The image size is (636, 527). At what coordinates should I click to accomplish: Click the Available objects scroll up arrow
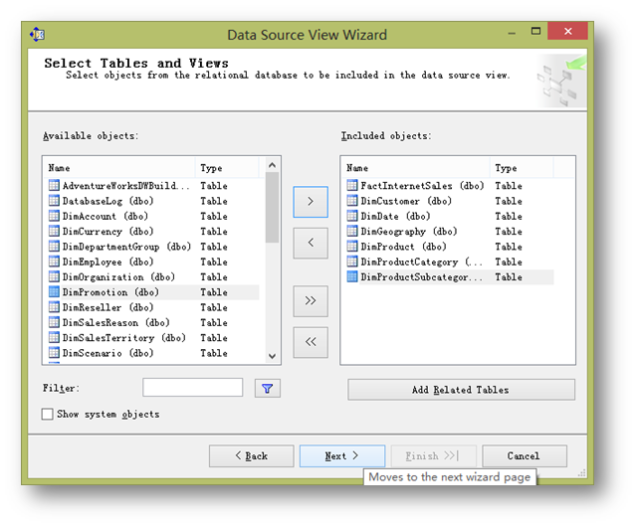click(272, 165)
